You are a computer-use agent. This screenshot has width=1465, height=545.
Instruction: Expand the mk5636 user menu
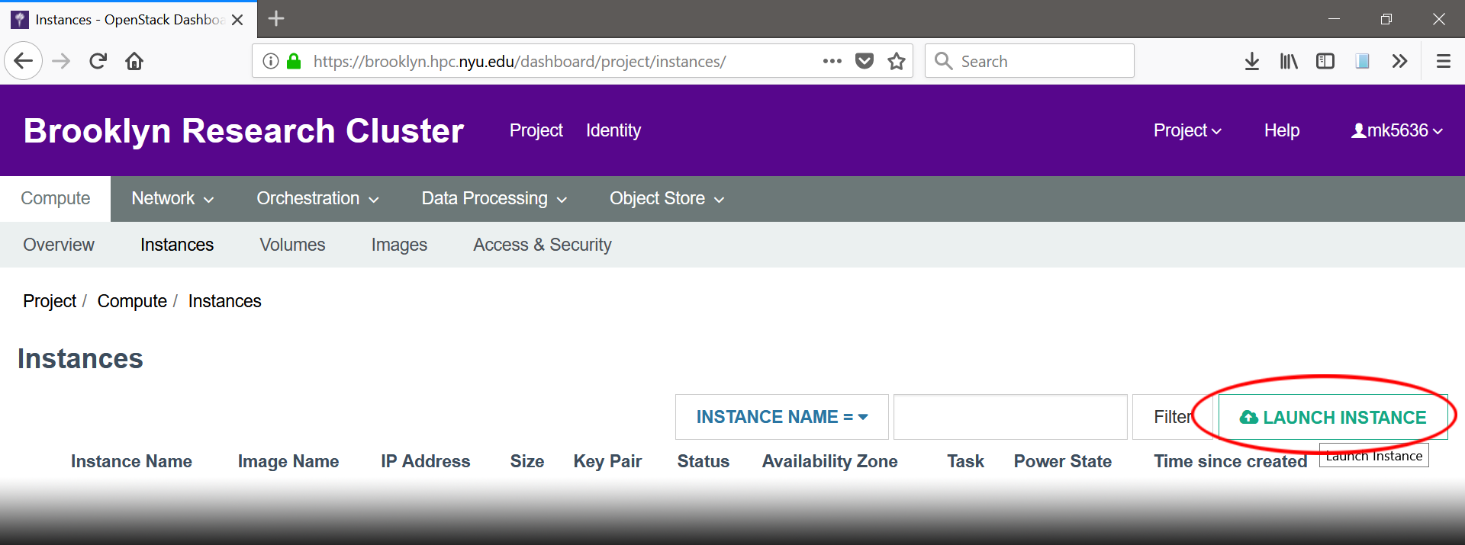[x=1397, y=131]
